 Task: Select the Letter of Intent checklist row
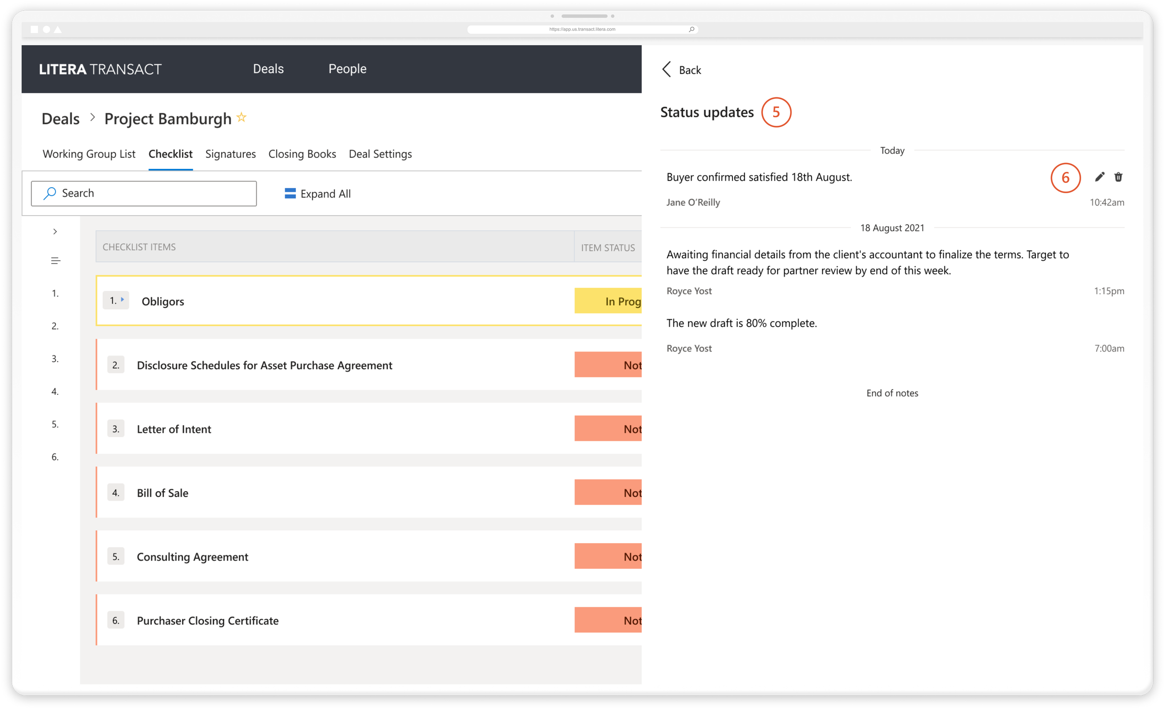coord(174,429)
